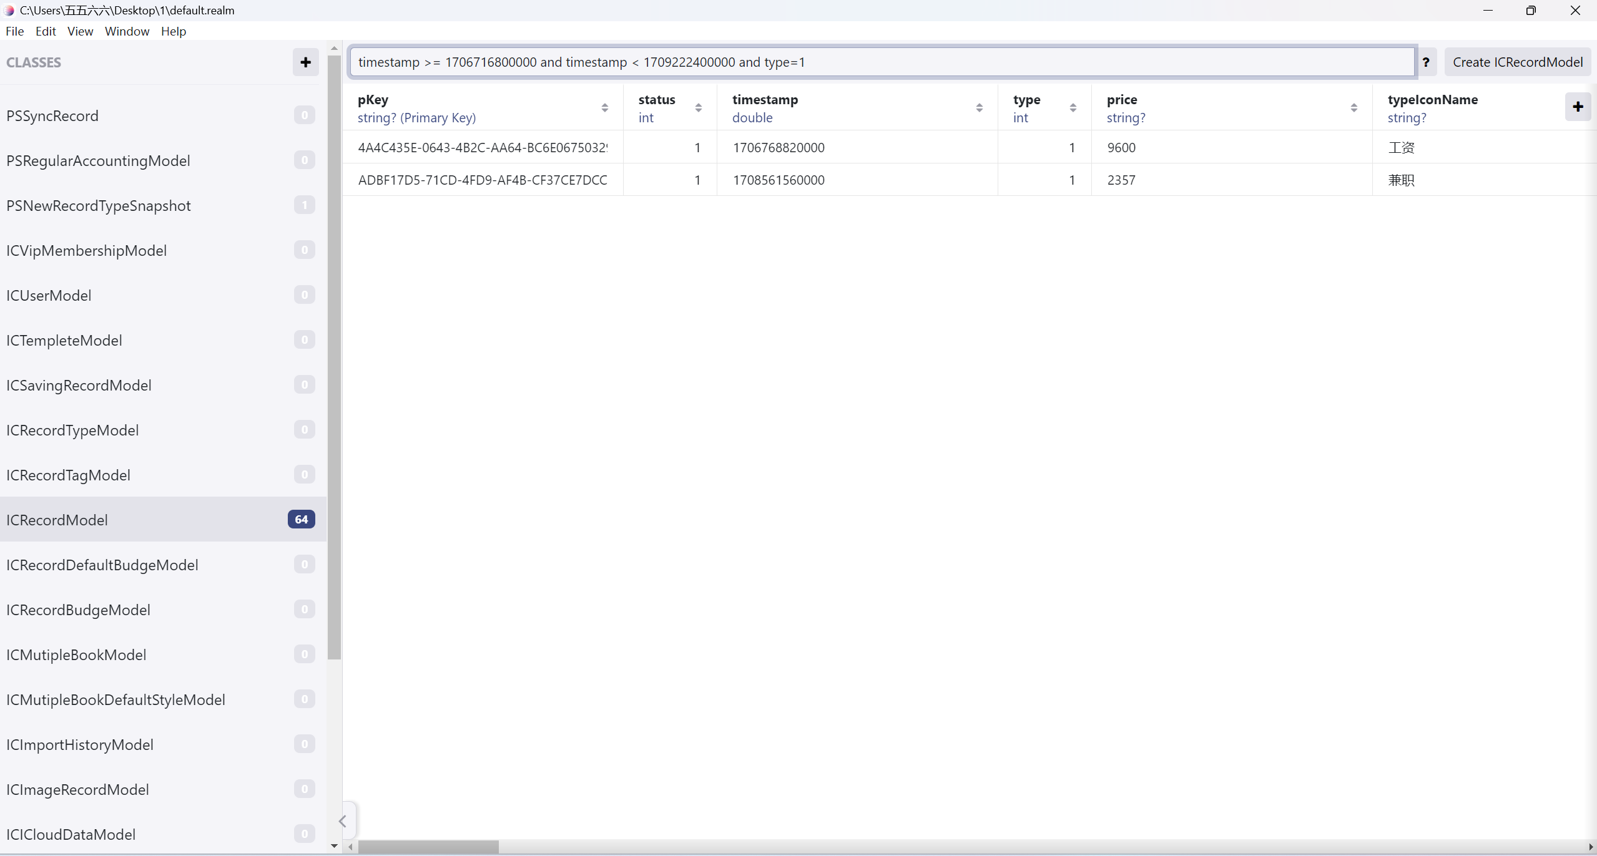Image resolution: width=1597 pixels, height=856 pixels.
Task: Focus the timestamp query filter field
Action: coord(882,62)
